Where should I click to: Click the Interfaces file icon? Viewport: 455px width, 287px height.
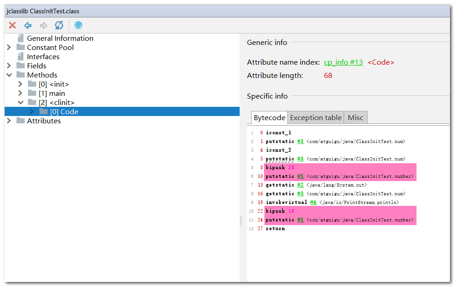pyautogui.click(x=20, y=57)
